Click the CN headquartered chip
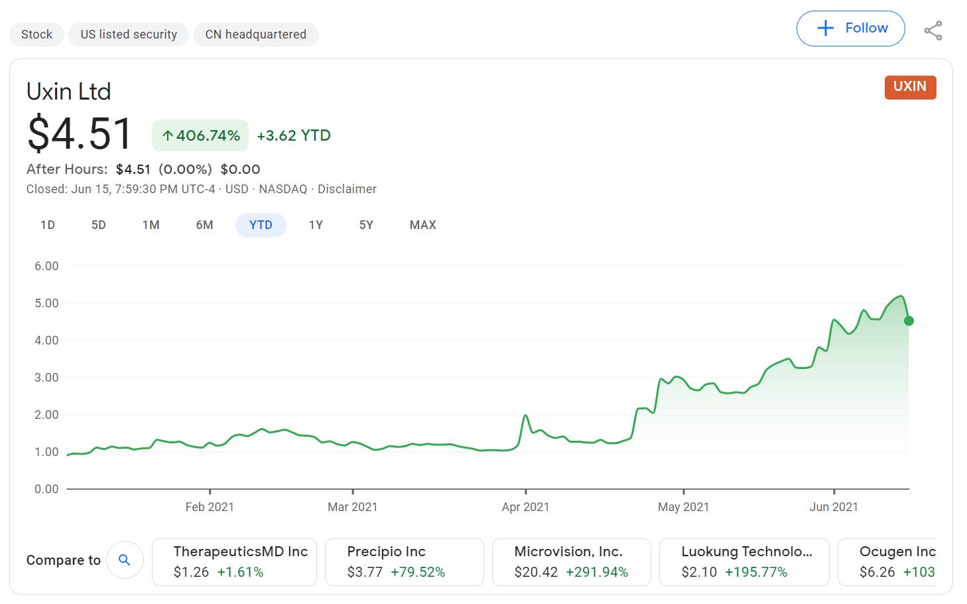Image resolution: width=967 pixels, height=604 pixels. (255, 34)
